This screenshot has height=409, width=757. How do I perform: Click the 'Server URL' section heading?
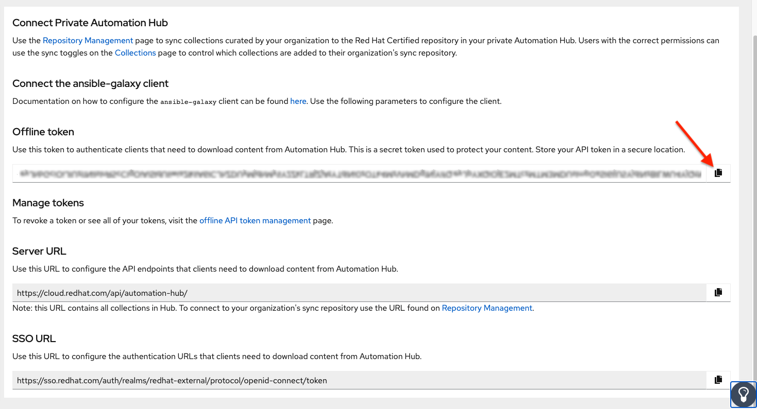click(39, 251)
